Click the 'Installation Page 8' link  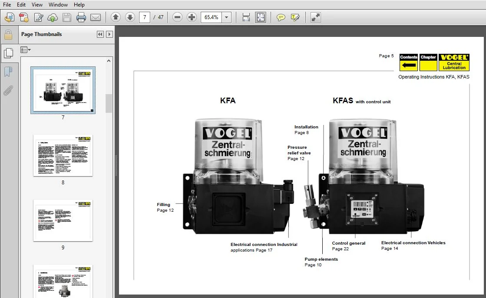(306, 130)
